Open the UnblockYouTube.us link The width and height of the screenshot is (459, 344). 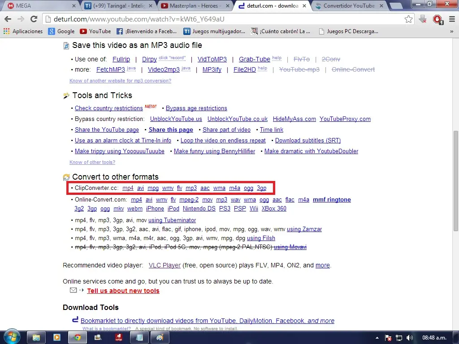[176, 119]
